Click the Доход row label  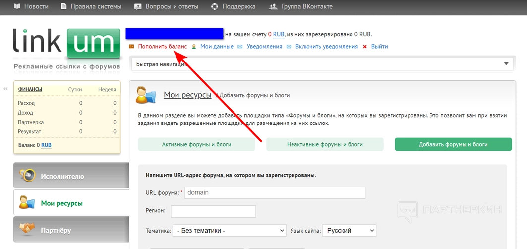tap(26, 113)
